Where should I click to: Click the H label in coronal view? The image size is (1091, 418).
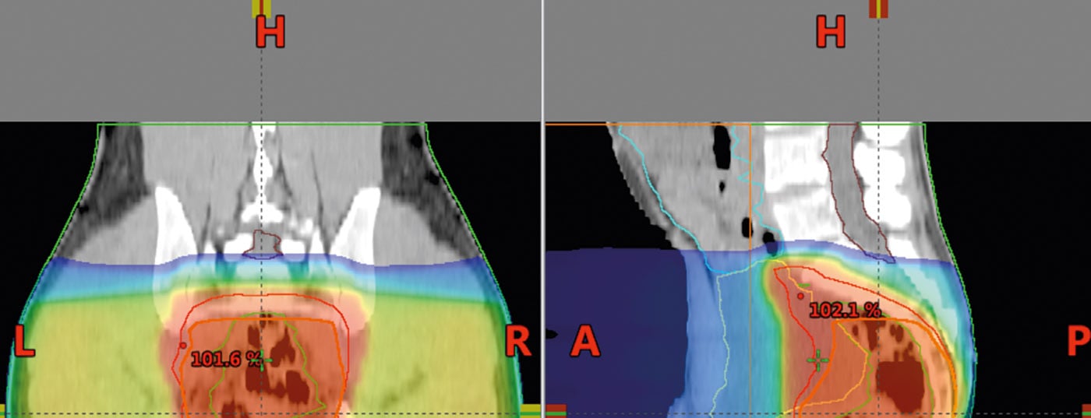tap(270, 33)
